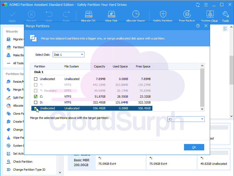The height and width of the screenshot is (176, 234).
Task: Click Change Partition Type ID in sidebar
Action: coord(26,170)
